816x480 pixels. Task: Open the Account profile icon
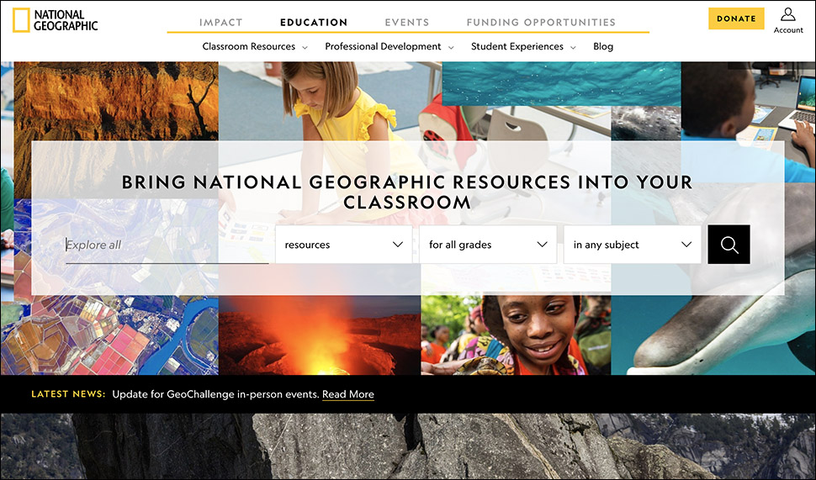point(788,14)
